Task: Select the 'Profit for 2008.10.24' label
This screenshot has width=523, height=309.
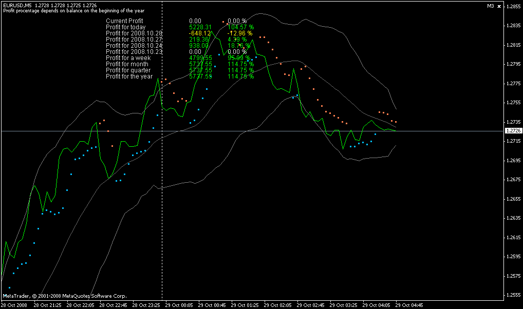Action: click(x=134, y=46)
